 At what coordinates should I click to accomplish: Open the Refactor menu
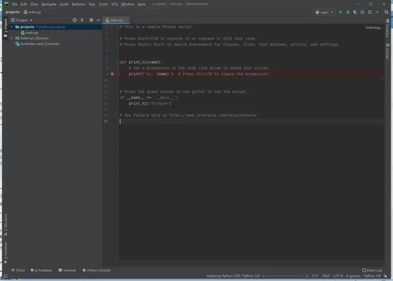[x=79, y=4]
